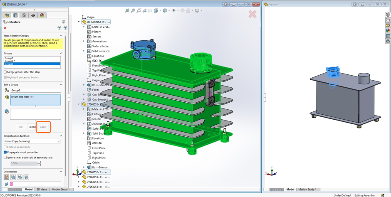Open the DimXpertManager crosshair tab
This screenshot has width=391, height=197.
click(x=33, y=15)
